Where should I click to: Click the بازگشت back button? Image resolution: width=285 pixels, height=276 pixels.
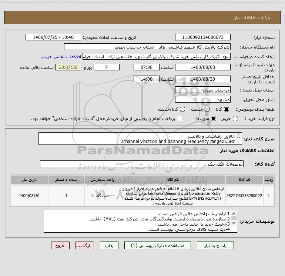pyautogui.click(x=85, y=246)
